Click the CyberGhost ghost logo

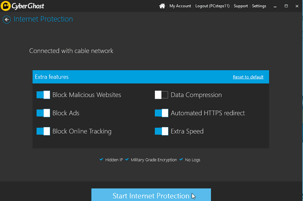(x=6, y=6)
